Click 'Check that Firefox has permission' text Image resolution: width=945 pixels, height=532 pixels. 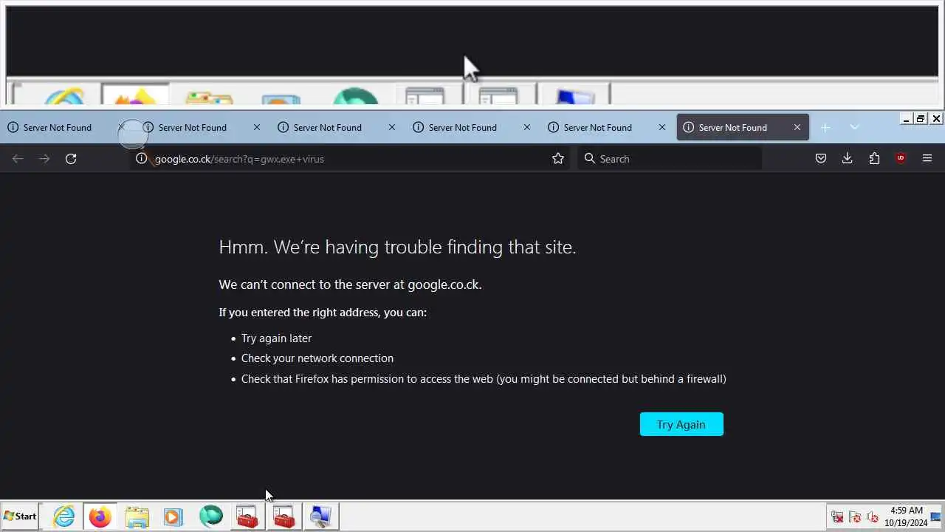click(x=484, y=378)
